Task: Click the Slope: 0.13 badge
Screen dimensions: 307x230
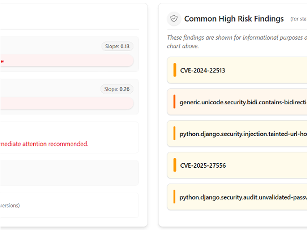Action: (117, 47)
